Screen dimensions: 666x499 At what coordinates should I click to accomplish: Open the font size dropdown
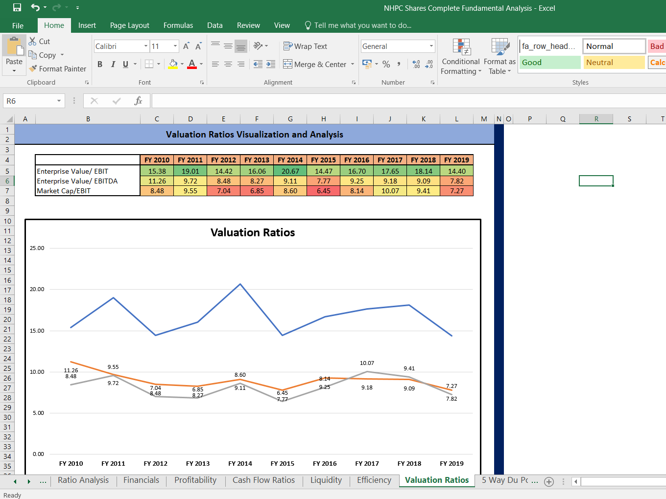pyautogui.click(x=175, y=46)
